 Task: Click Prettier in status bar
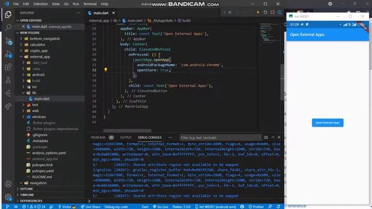(x=256, y=207)
